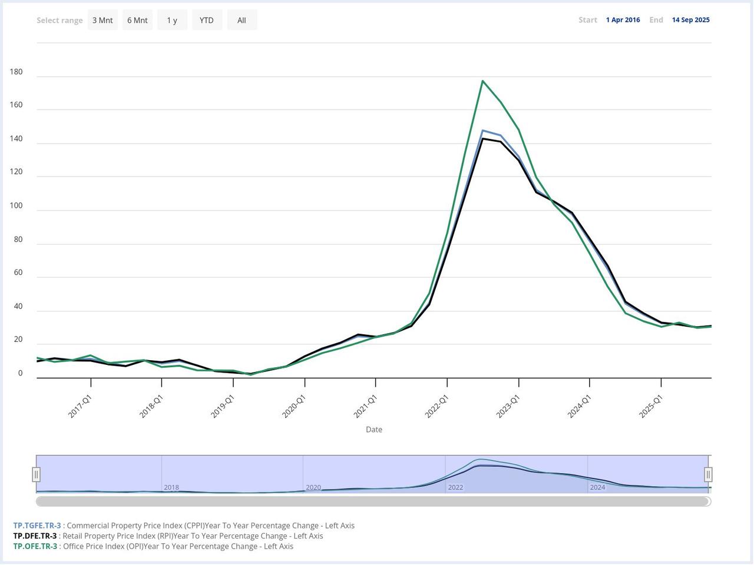
Task: Grab the right navigator range handle
Action: (x=708, y=474)
